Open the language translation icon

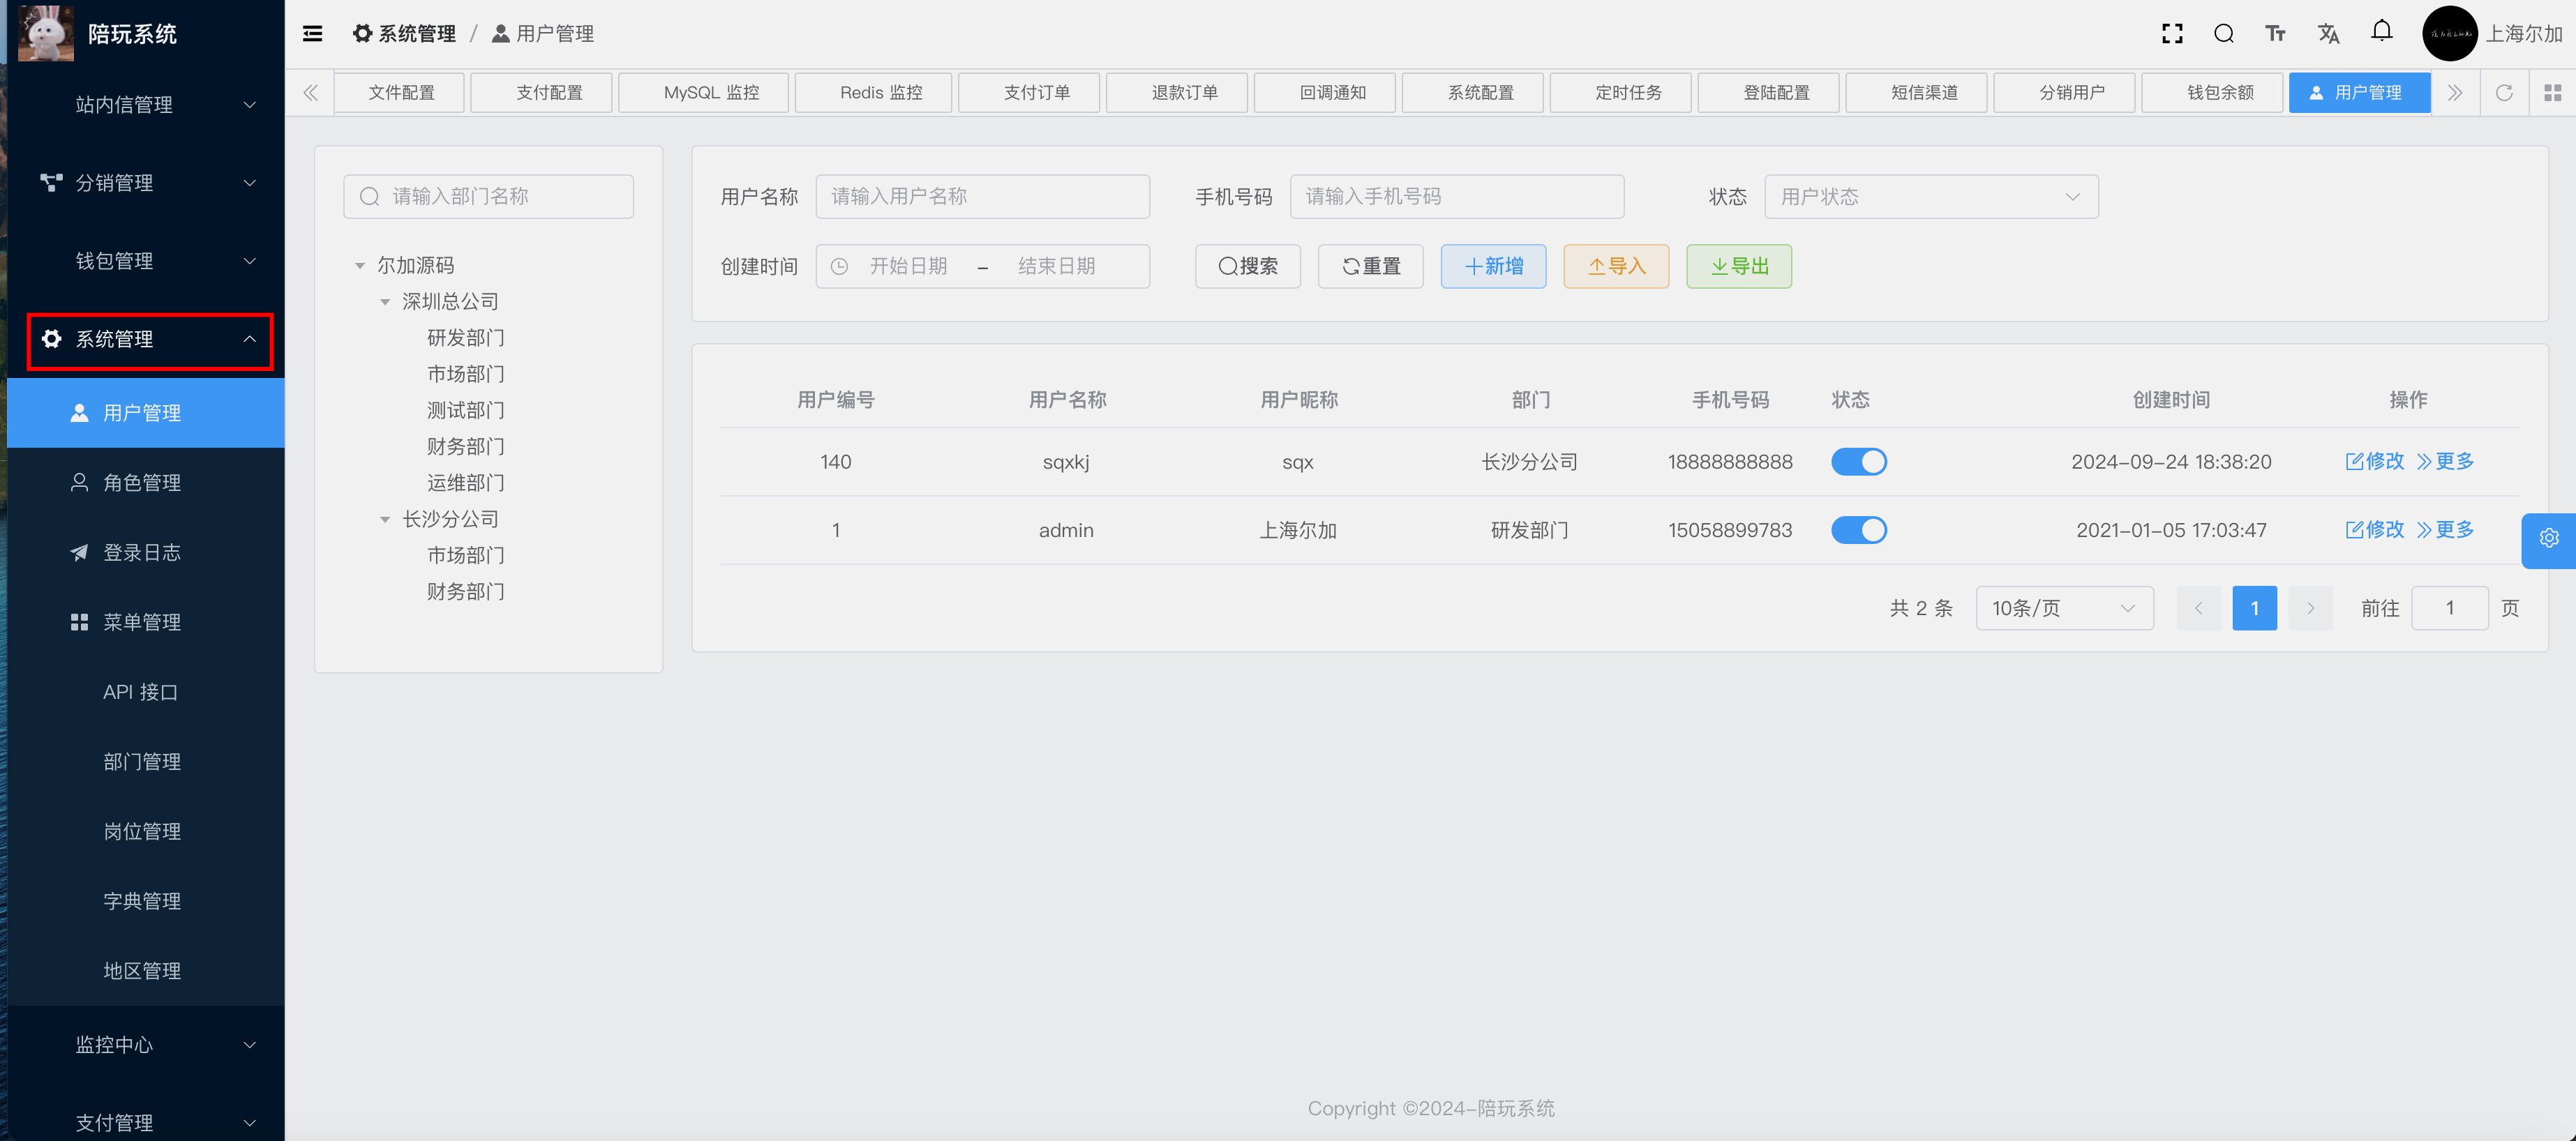[2328, 34]
